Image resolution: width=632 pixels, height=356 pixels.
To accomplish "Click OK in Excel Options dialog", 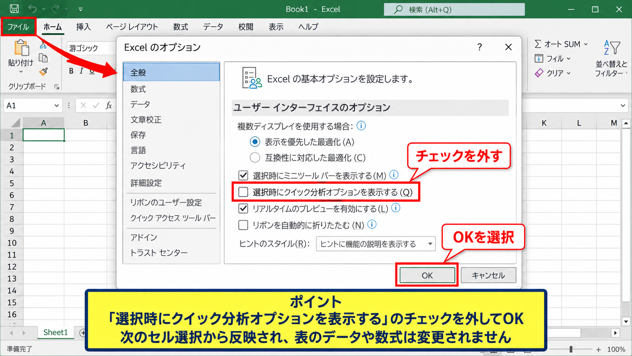I will (x=427, y=275).
